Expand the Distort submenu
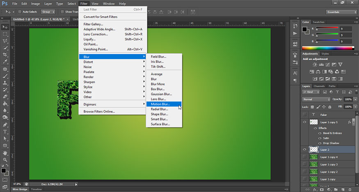 coord(112,62)
